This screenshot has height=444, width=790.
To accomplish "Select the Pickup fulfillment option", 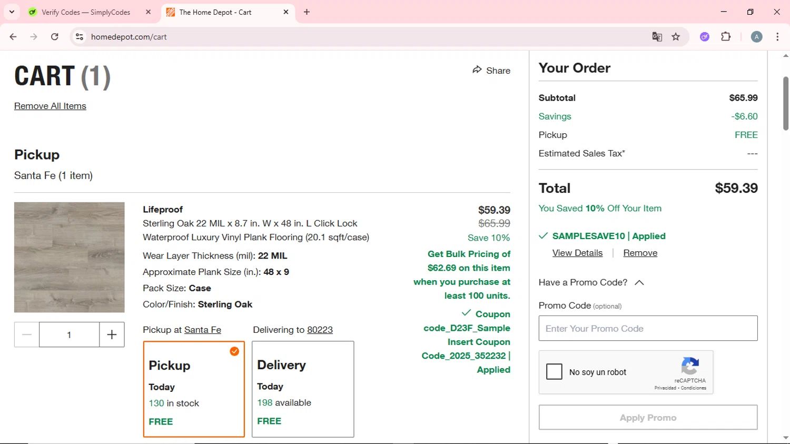I will coord(194,389).
